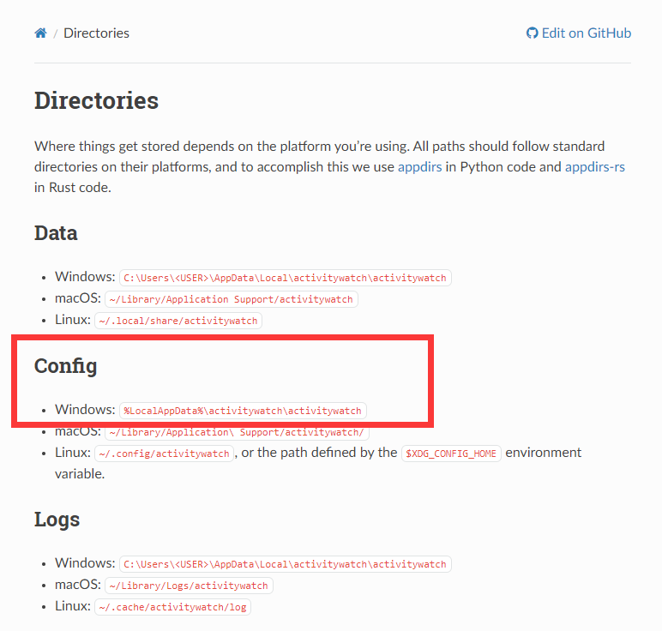Open the Edit on GitHub link text
Image resolution: width=662 pixels, height=631 pixels.
pyautogui.click(x=587, y=33)
